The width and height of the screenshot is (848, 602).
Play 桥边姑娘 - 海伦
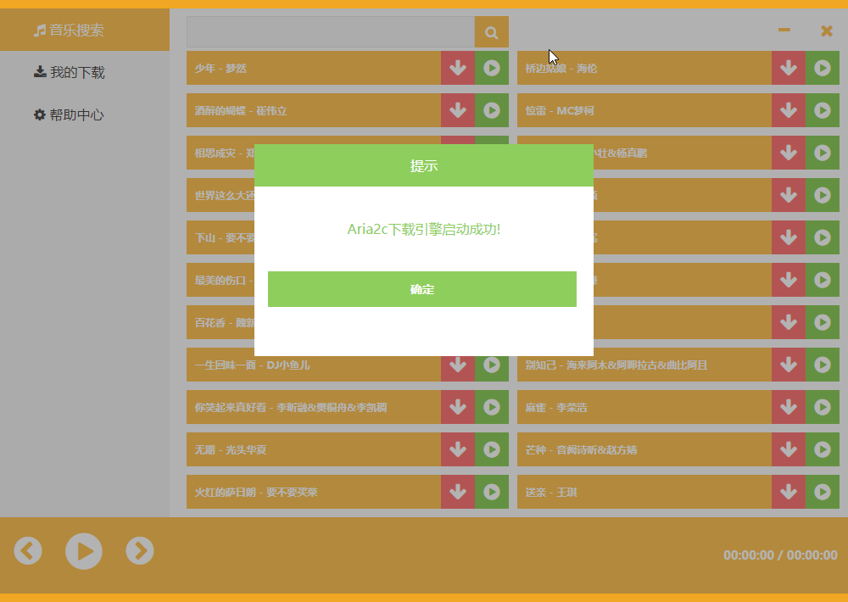(x=823, y=68)
